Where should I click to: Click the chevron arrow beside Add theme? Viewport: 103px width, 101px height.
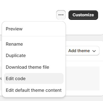94,51
